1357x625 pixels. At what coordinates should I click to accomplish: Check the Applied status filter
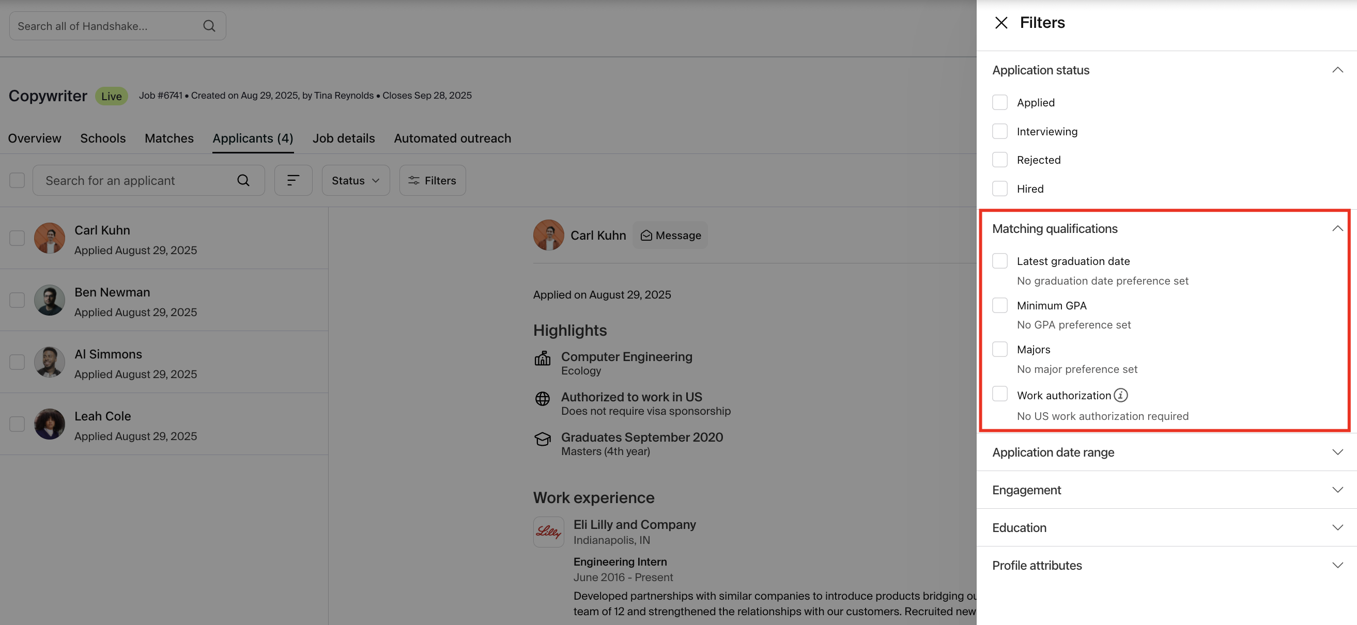click(999, 102)
